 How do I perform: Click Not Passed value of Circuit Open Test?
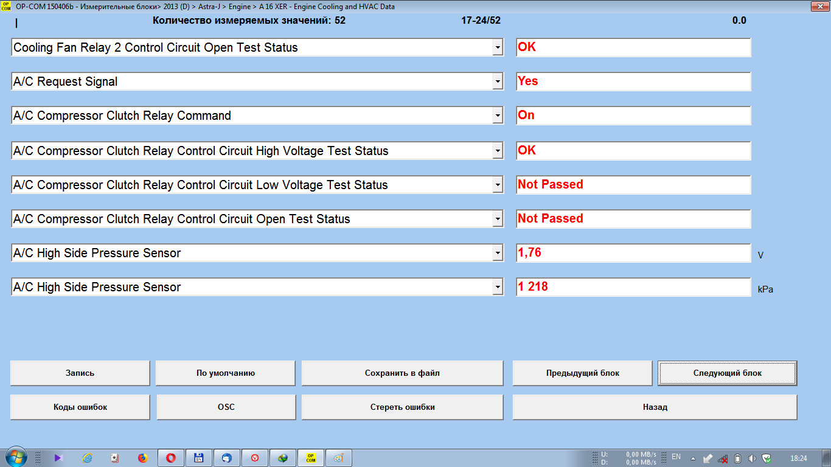(x=633, y=219)
